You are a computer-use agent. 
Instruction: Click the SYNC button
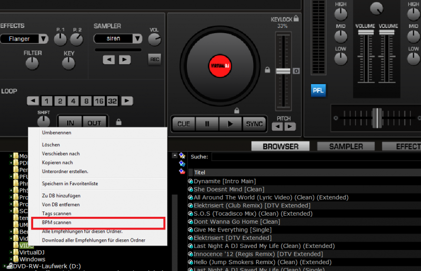254,124
